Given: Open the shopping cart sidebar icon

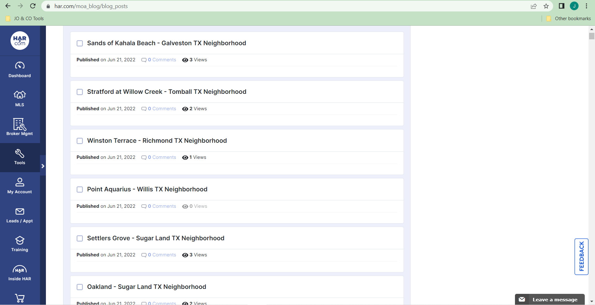Looking at the screenshot, I should [x=20, y=298].
